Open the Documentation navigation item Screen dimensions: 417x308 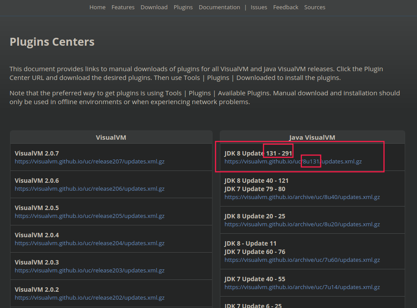pos(219,7)
